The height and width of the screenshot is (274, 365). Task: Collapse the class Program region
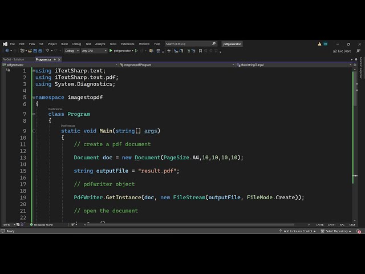pyautogui.click(x=34, y=114)
